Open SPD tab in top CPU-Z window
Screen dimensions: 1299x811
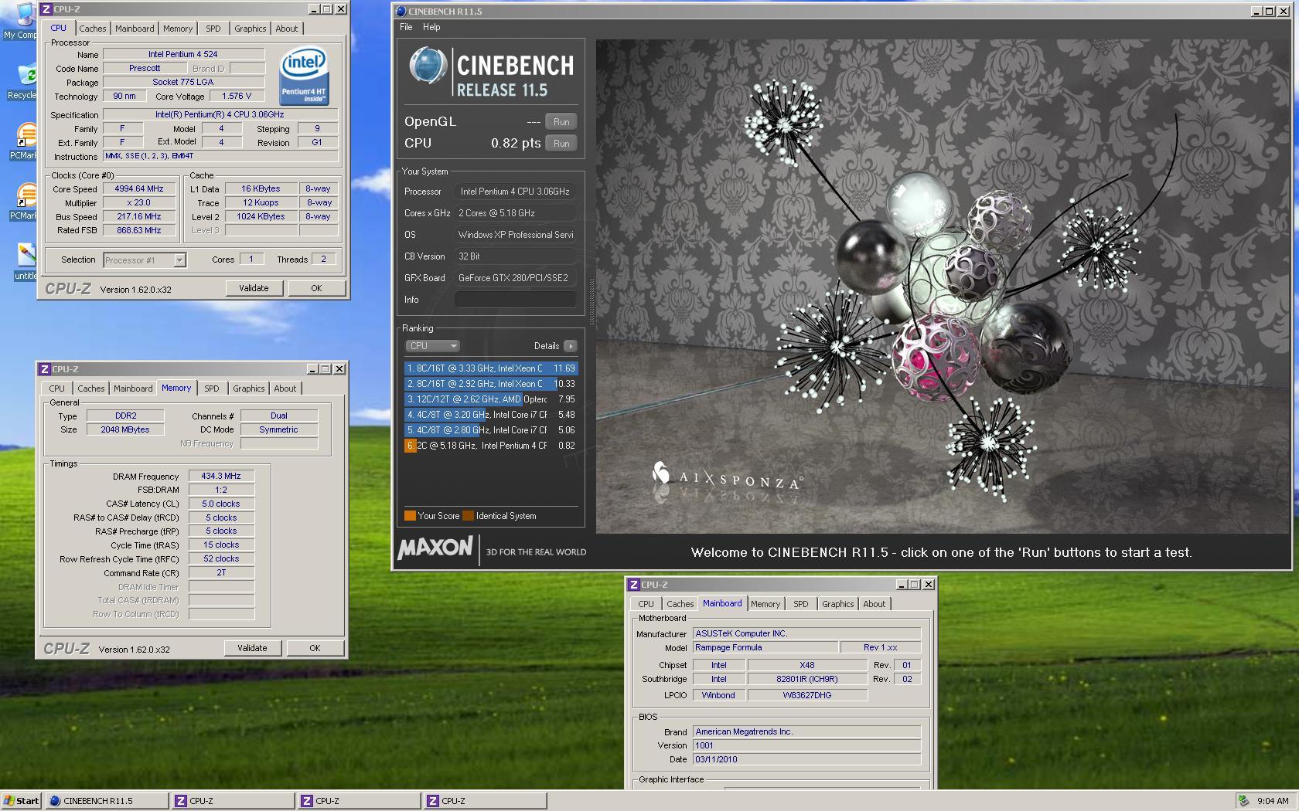[213, 29]
